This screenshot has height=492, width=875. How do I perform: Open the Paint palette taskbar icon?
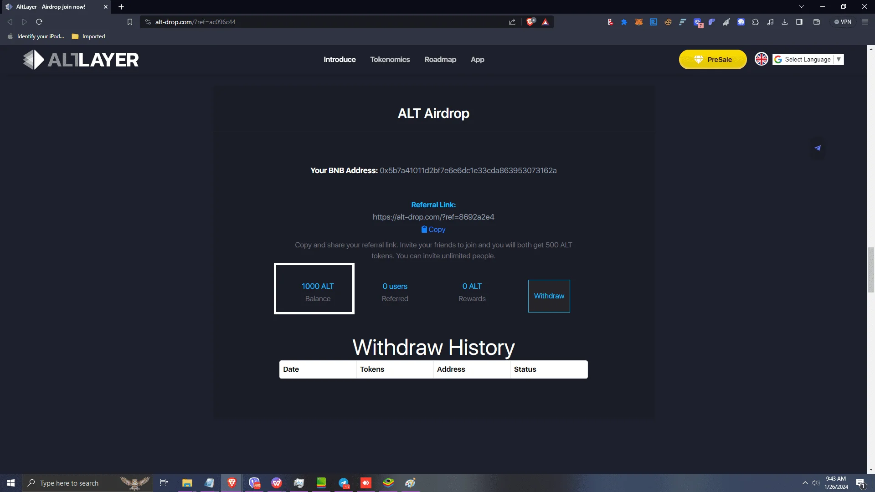pyautogui.click(x=411, y=483)
